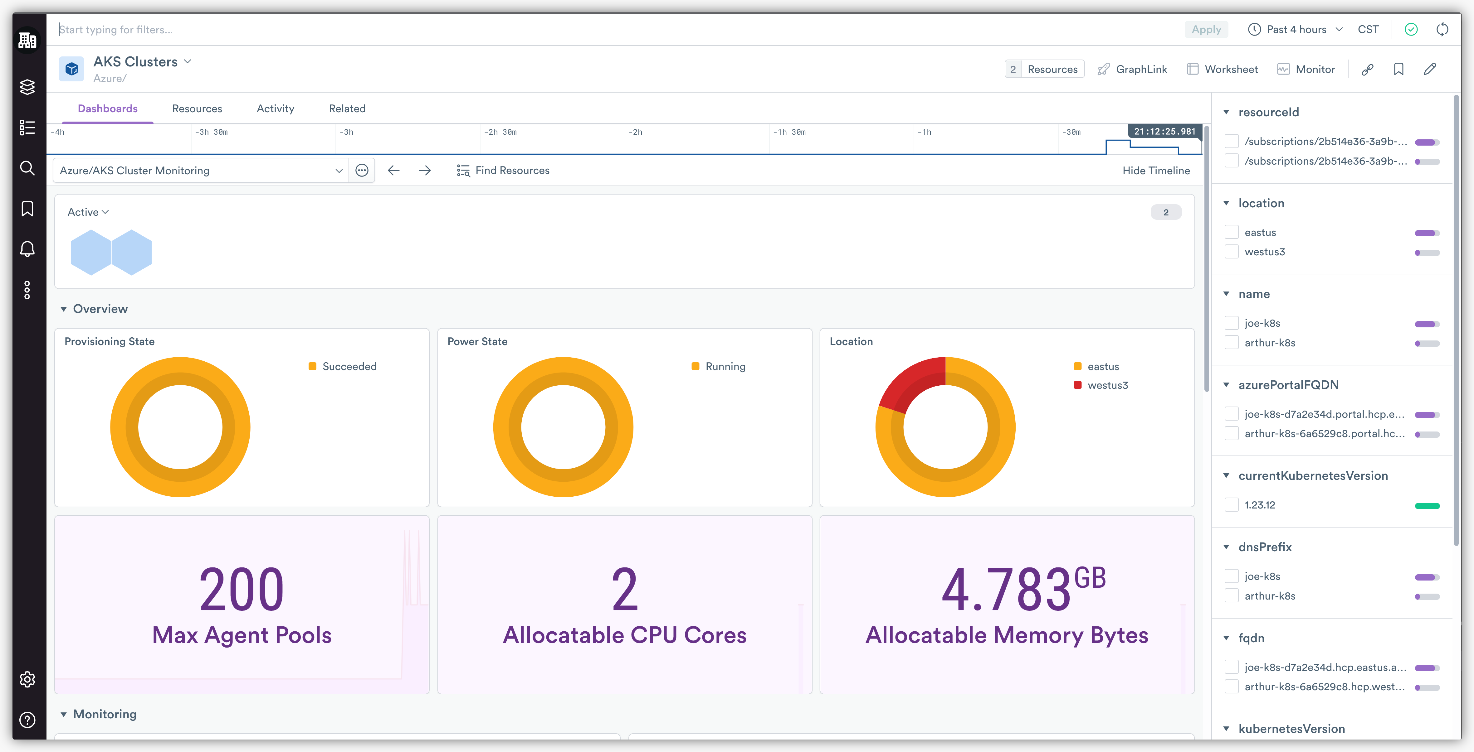Click the 2 Resources button
Screen dimensions: 1474x752
pyautogui.click(x=1044, y=69)
